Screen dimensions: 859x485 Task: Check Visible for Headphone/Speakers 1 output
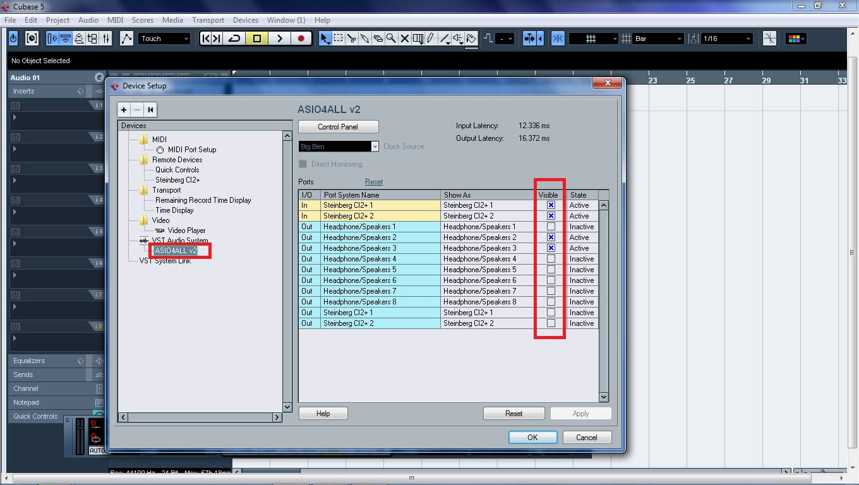tap(550, 227)
